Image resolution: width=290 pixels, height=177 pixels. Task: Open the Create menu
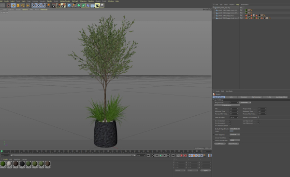[x=6, y=1]
